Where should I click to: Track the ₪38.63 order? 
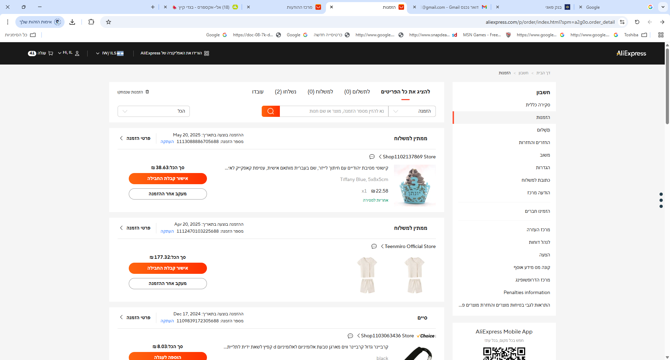click(x=168, y=194)
